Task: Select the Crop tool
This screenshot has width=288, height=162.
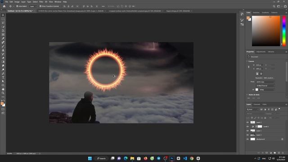Action: [3, 31]
